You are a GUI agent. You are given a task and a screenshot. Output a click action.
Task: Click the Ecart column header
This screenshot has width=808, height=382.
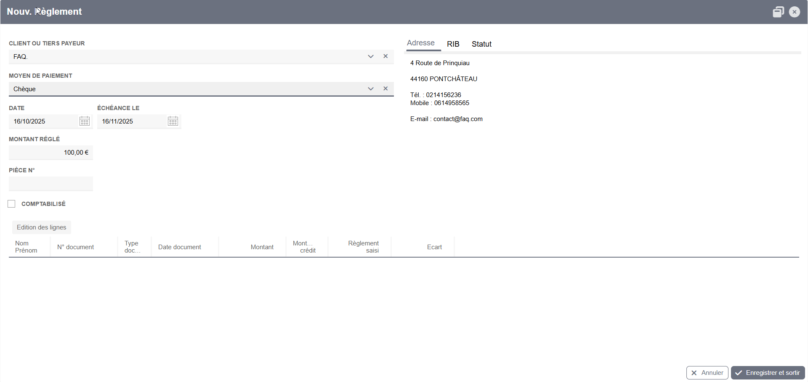(x=434, y=247)
